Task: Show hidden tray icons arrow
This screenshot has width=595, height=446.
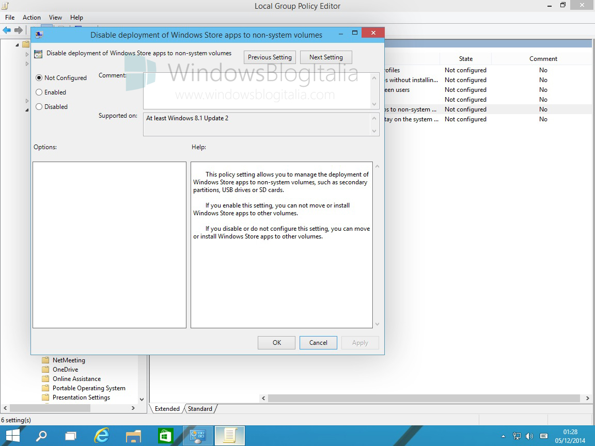Action: click(503, 437)
